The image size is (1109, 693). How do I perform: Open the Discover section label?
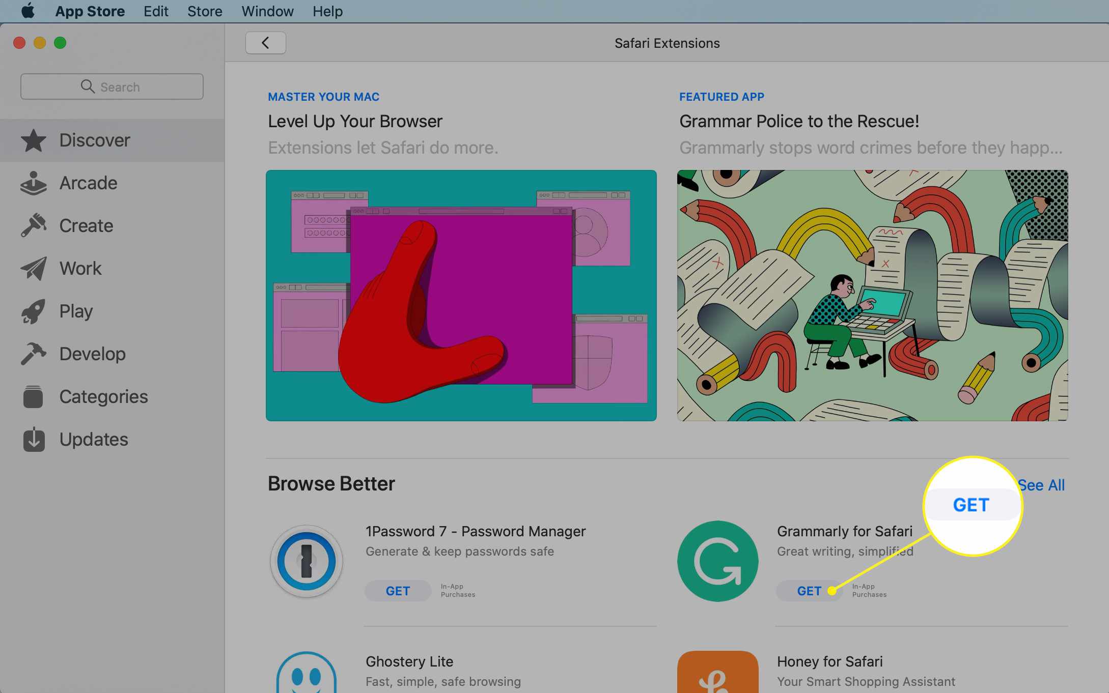[x=95, y=140]
